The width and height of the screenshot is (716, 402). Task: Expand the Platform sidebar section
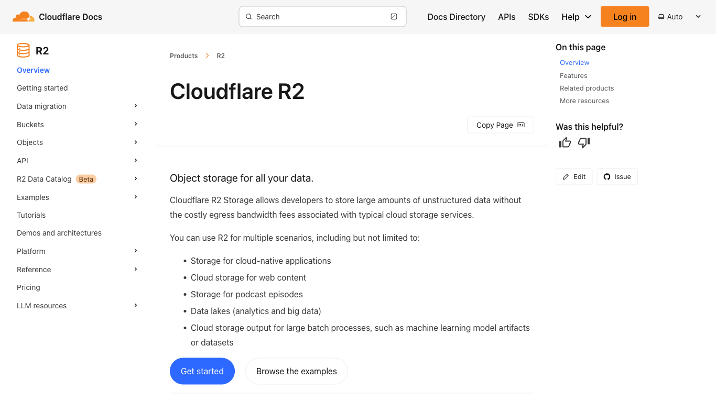click(136, 251)
